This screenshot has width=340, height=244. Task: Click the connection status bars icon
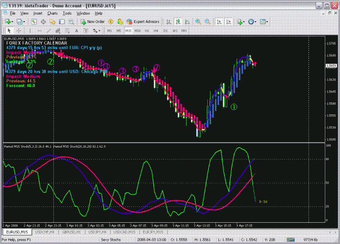[290, 240]
